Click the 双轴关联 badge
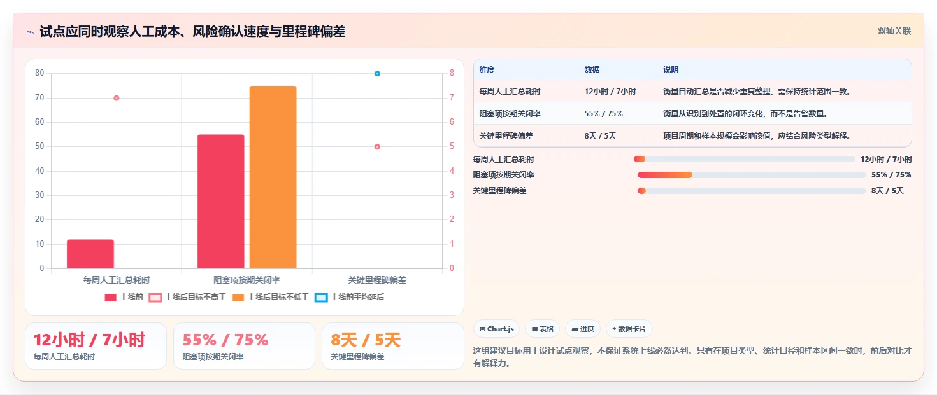Screen dimensions: 937x395 coord(894,31)
